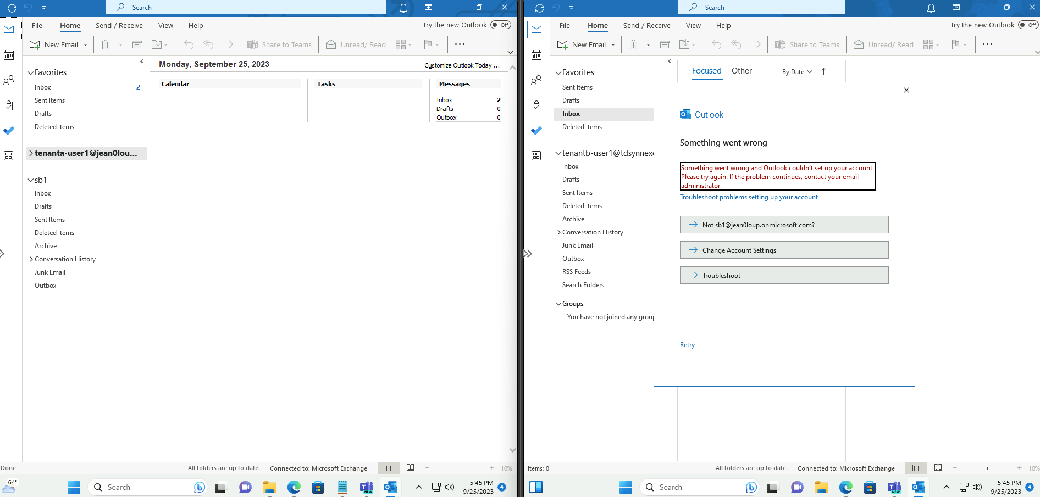Viewport: 1040px width, 497px height.
Task: Close the Something went wrong dialog
Action: pos(906,90)
